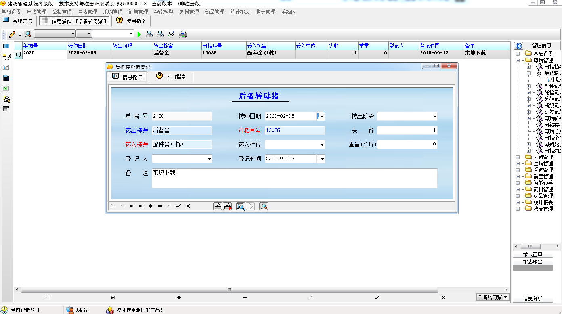
Task: Open the 登记人 dropdown in the dialog
Action: pos(209,159)
